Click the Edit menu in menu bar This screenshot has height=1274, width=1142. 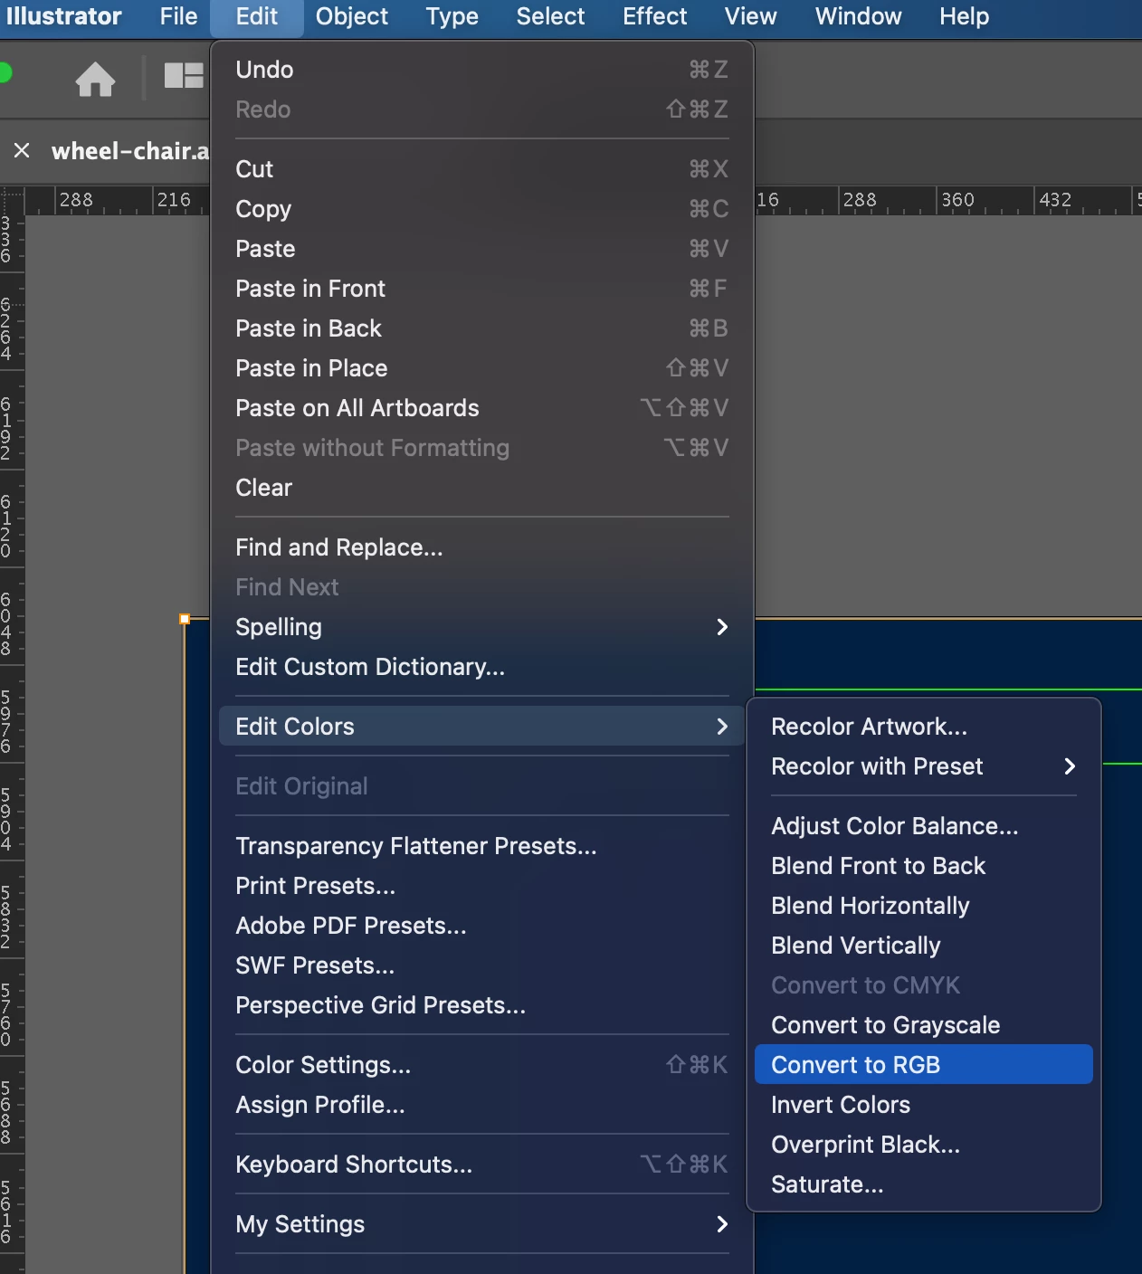[x=257, y=16]
